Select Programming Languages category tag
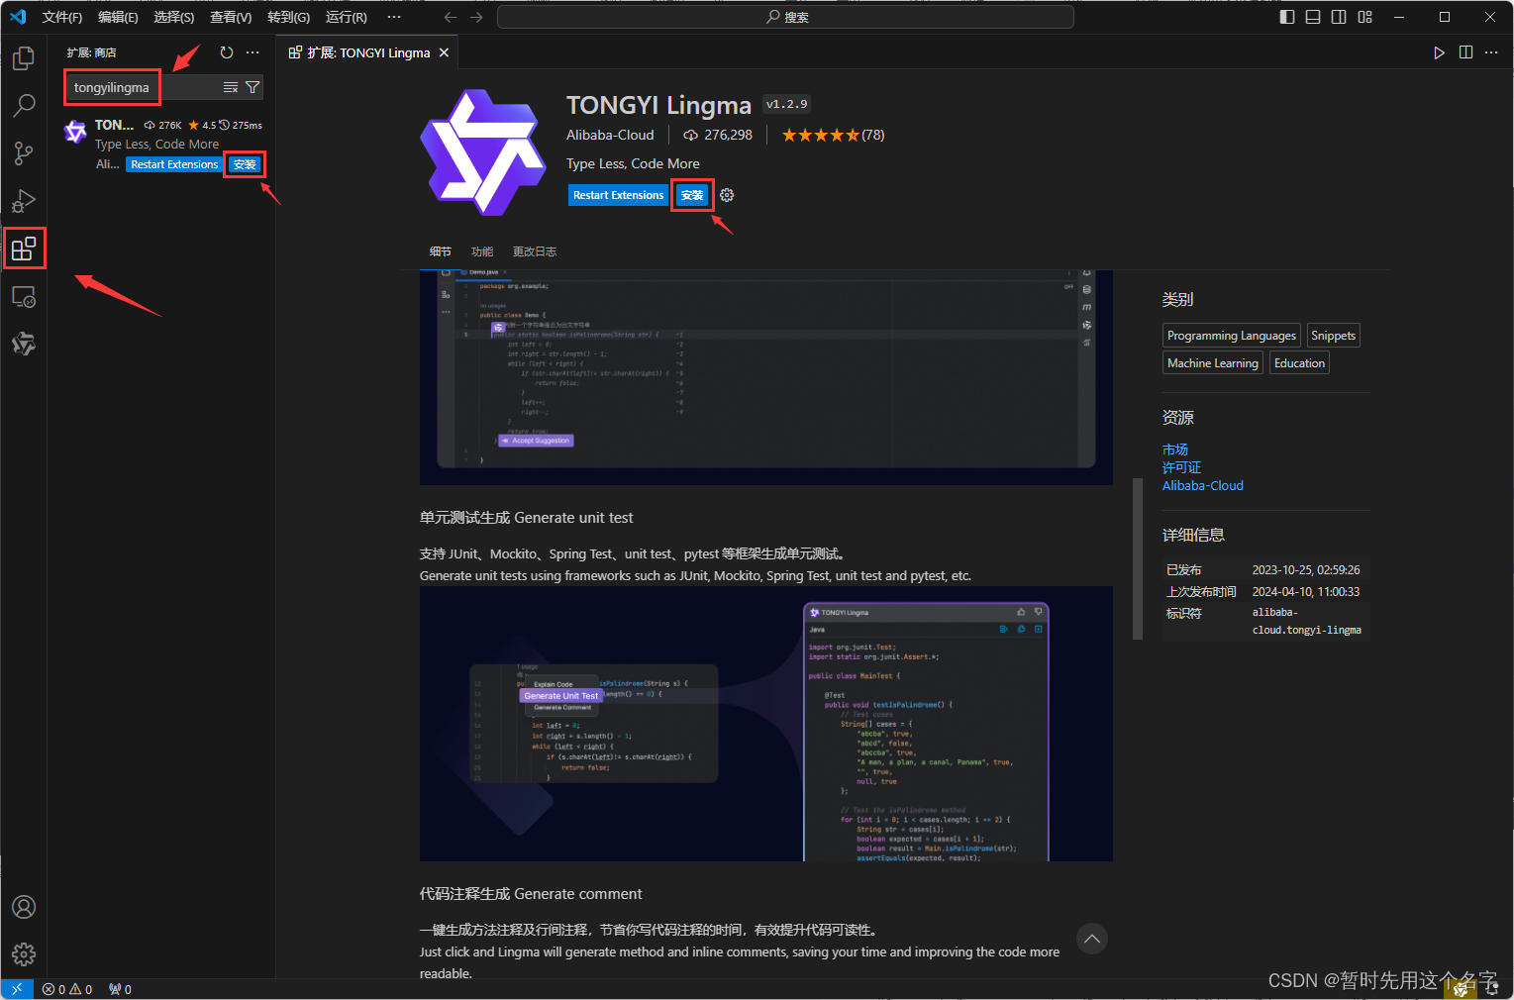The image size is (1514, 1000). pos(1232,336)
